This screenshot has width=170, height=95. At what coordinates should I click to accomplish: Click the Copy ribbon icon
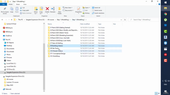pos(12,9)
